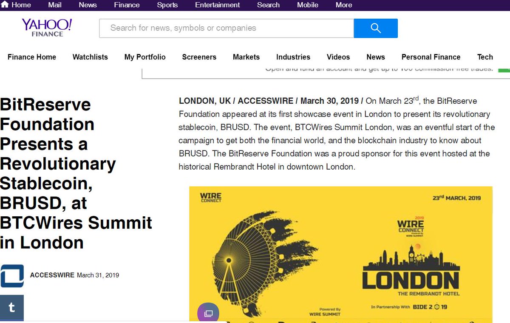Click the article headline about BRUSD
This screenshot has height=323, width=510.
click(76, 173)
